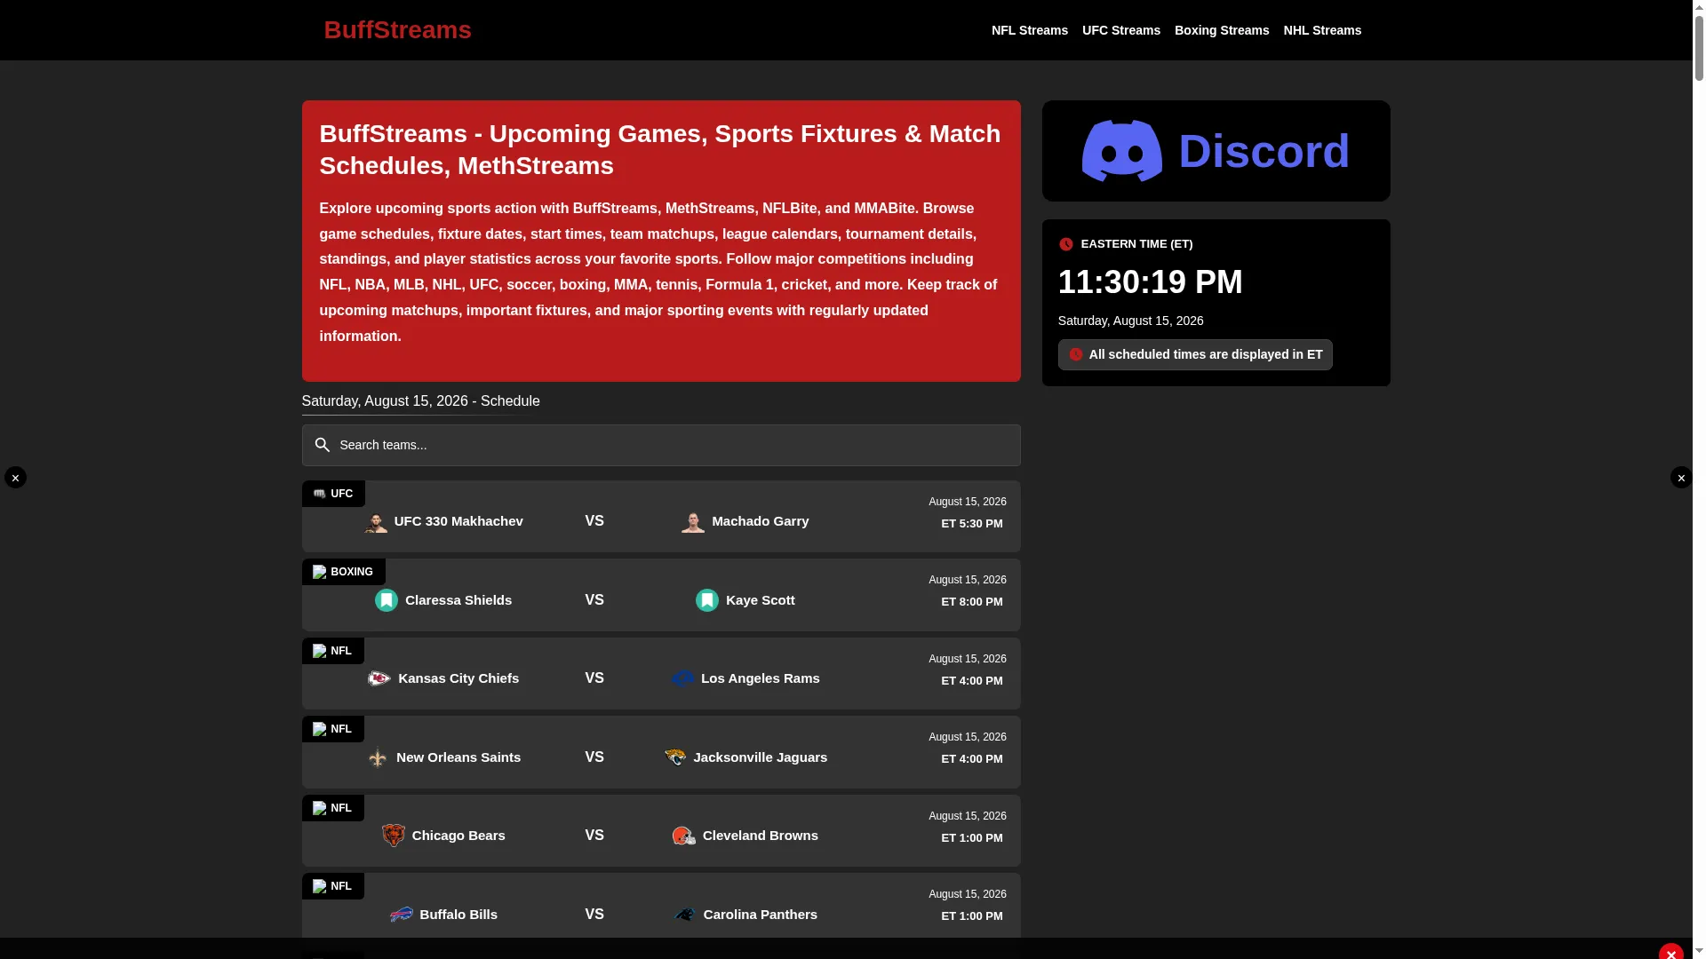Click Buffalo Bills logo
Viewport: 1706px width, 959px height.
402,915
